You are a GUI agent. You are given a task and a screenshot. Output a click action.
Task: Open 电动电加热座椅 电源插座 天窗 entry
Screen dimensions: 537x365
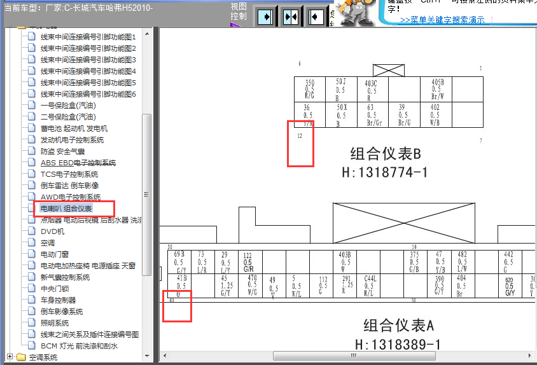coord(88,266)
